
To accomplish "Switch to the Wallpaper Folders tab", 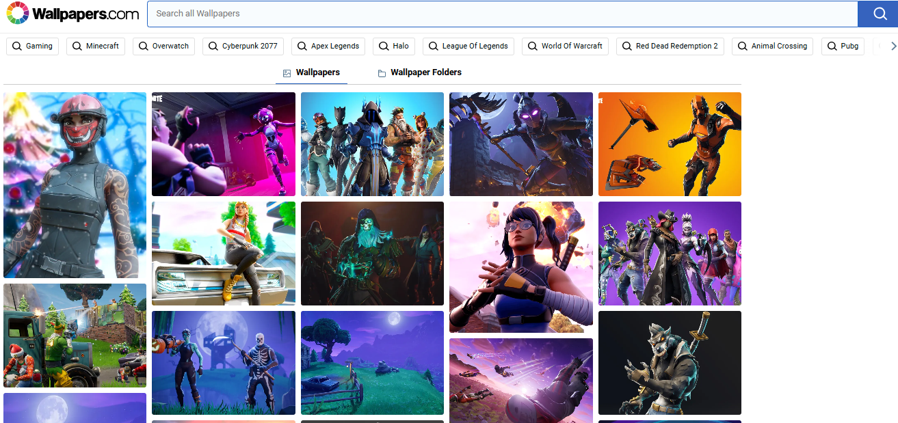I will click(x=419, y=72).
